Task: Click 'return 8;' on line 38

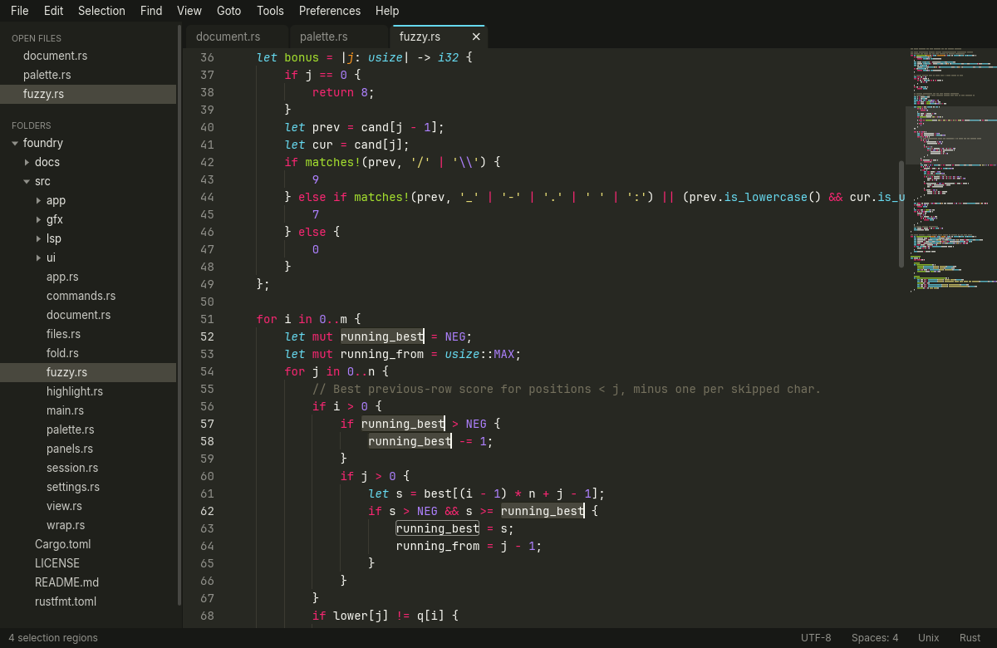Action: tap(344, 92)
